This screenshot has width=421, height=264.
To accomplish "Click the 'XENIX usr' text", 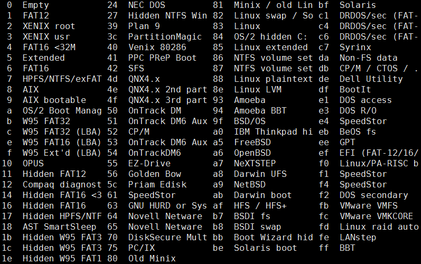I will pos(46,37).
